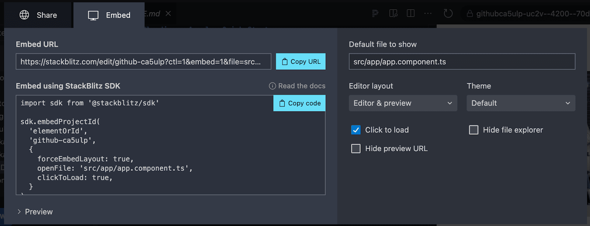Click the forceEmbedLayout: true line
The width and height of the screenshot is (590, 226).
86,159
